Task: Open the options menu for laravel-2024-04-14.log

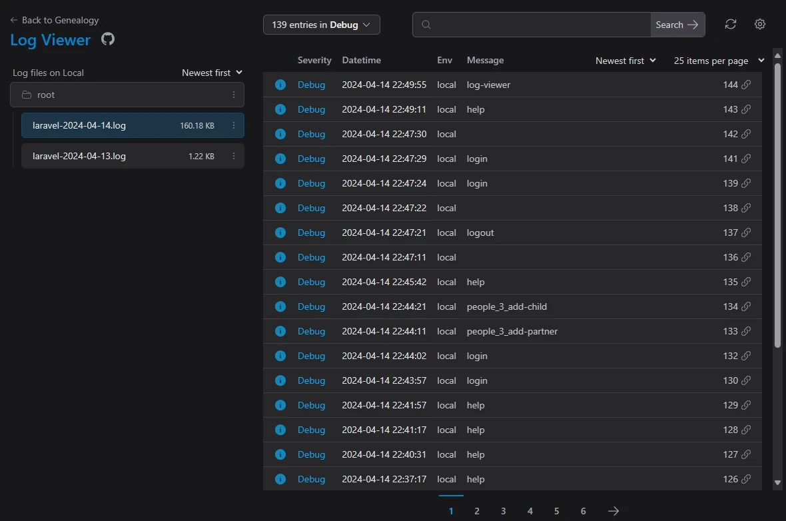Action: pos(234,125)
